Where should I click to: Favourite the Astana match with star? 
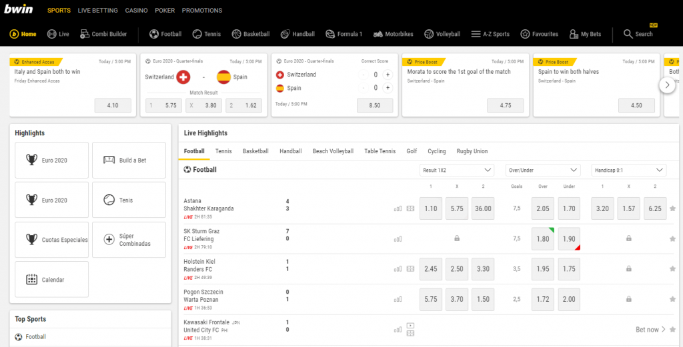[x=672, y=208]
